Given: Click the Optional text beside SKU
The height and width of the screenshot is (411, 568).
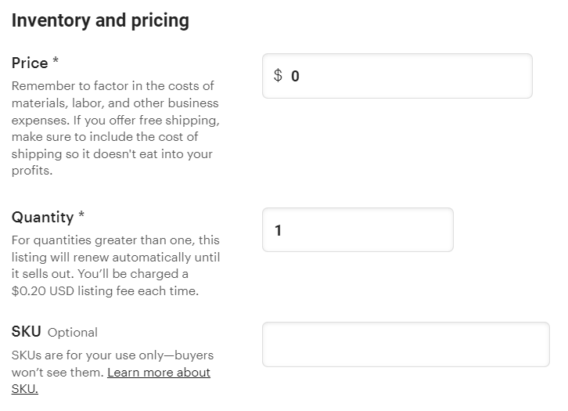Looking at the screenshot, I should click(x=73, y=332).
